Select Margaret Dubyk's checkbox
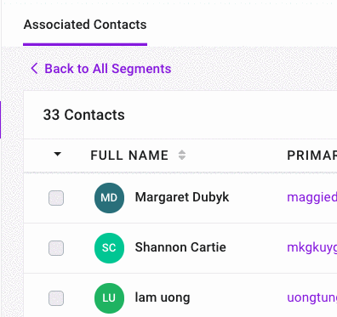The image size is (337, 317). pos(56,198)
